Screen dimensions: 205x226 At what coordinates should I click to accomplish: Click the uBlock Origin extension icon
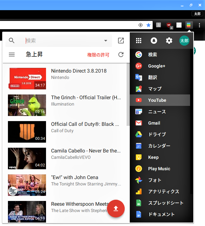pos(169,25)
